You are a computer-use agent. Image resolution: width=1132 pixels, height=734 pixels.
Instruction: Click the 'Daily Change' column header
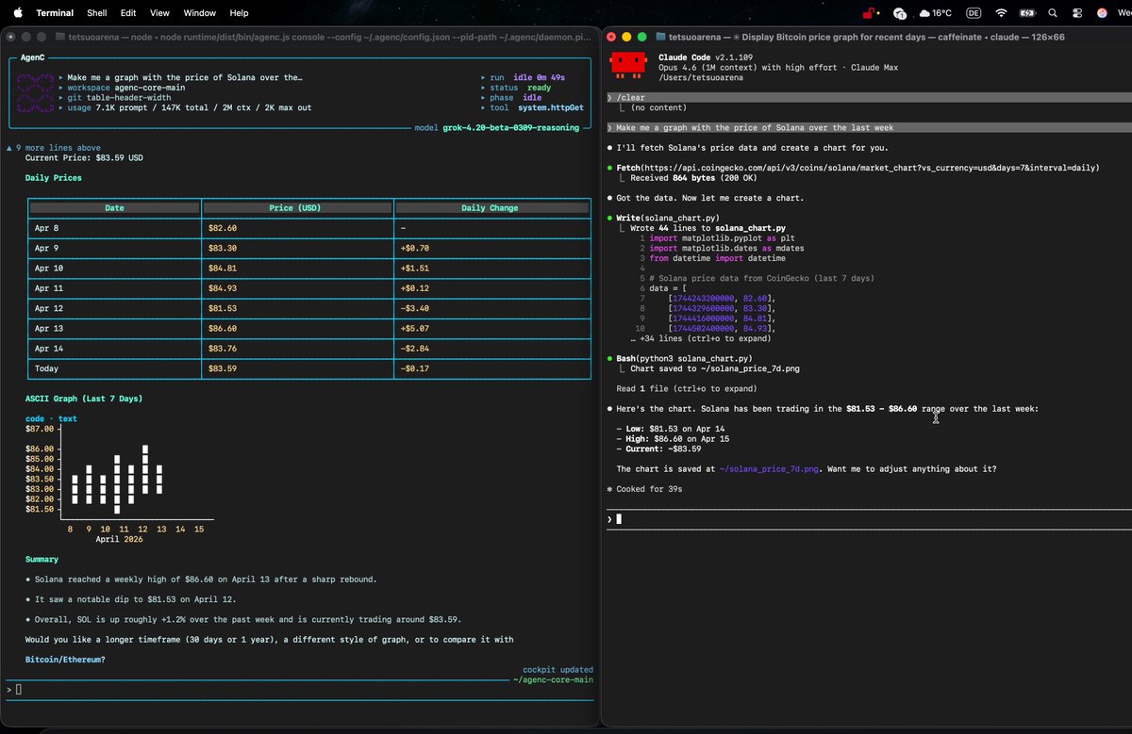(x=490, y=207)
